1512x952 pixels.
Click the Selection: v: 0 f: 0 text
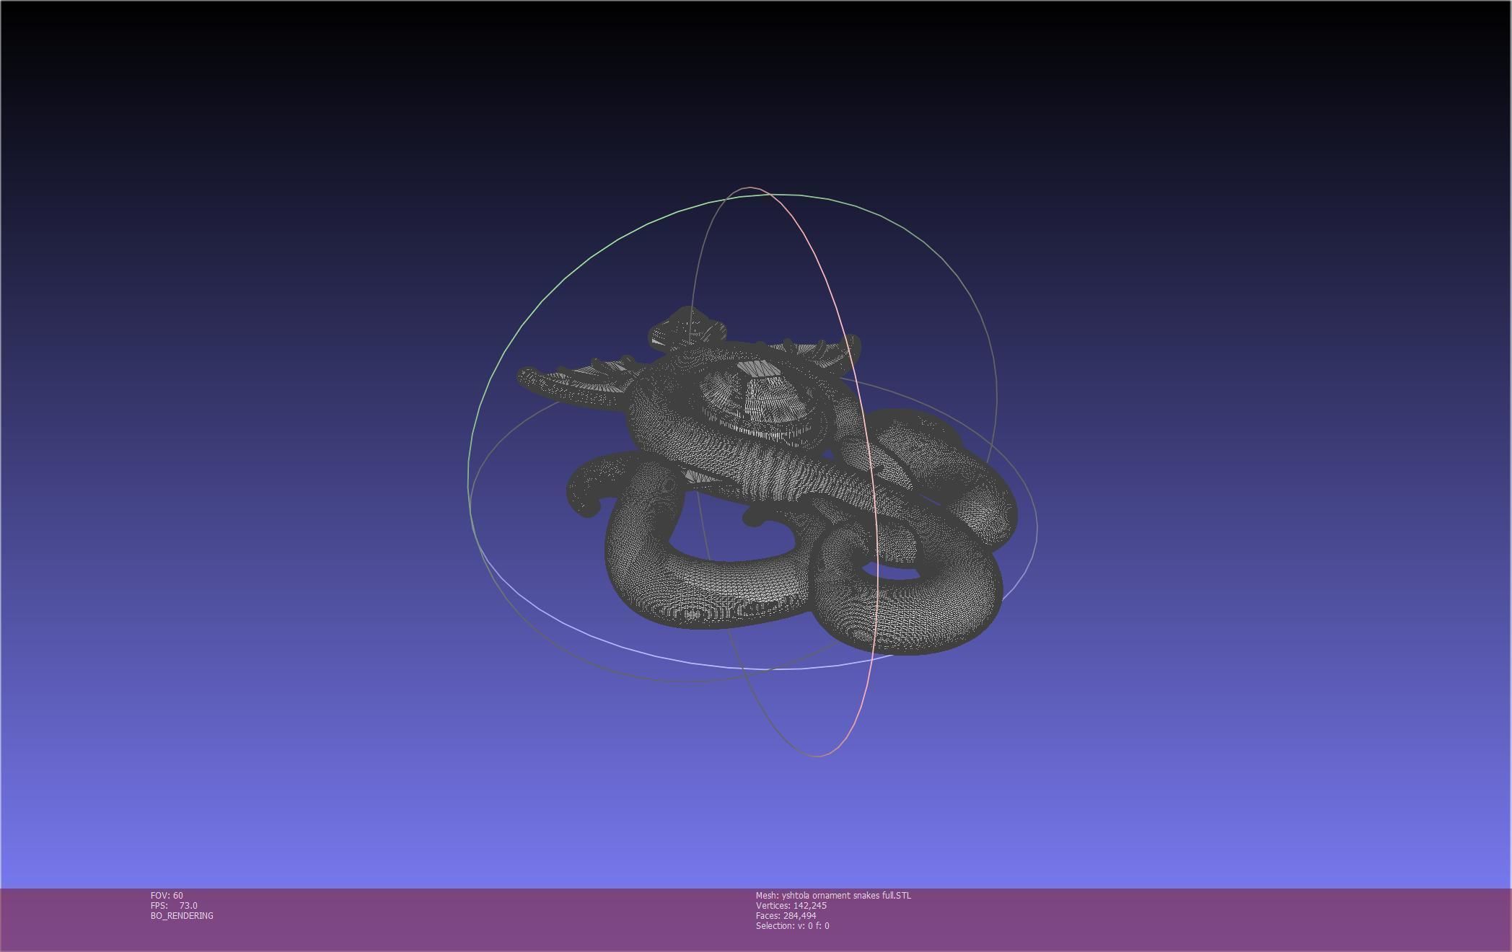click(x=793, y=926)
